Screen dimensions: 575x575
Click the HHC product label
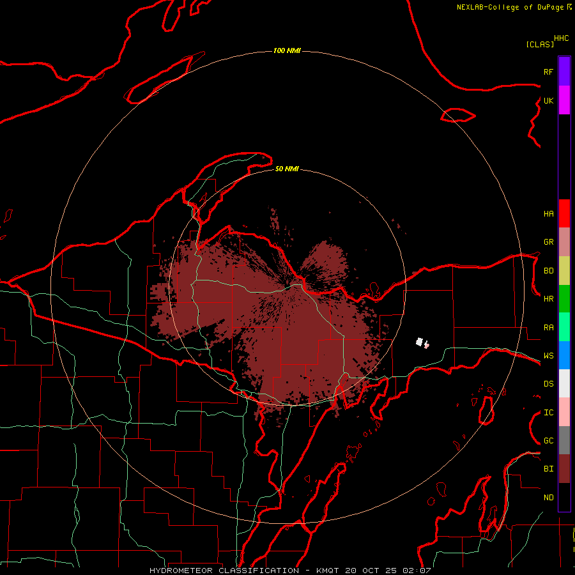[561, 38]
